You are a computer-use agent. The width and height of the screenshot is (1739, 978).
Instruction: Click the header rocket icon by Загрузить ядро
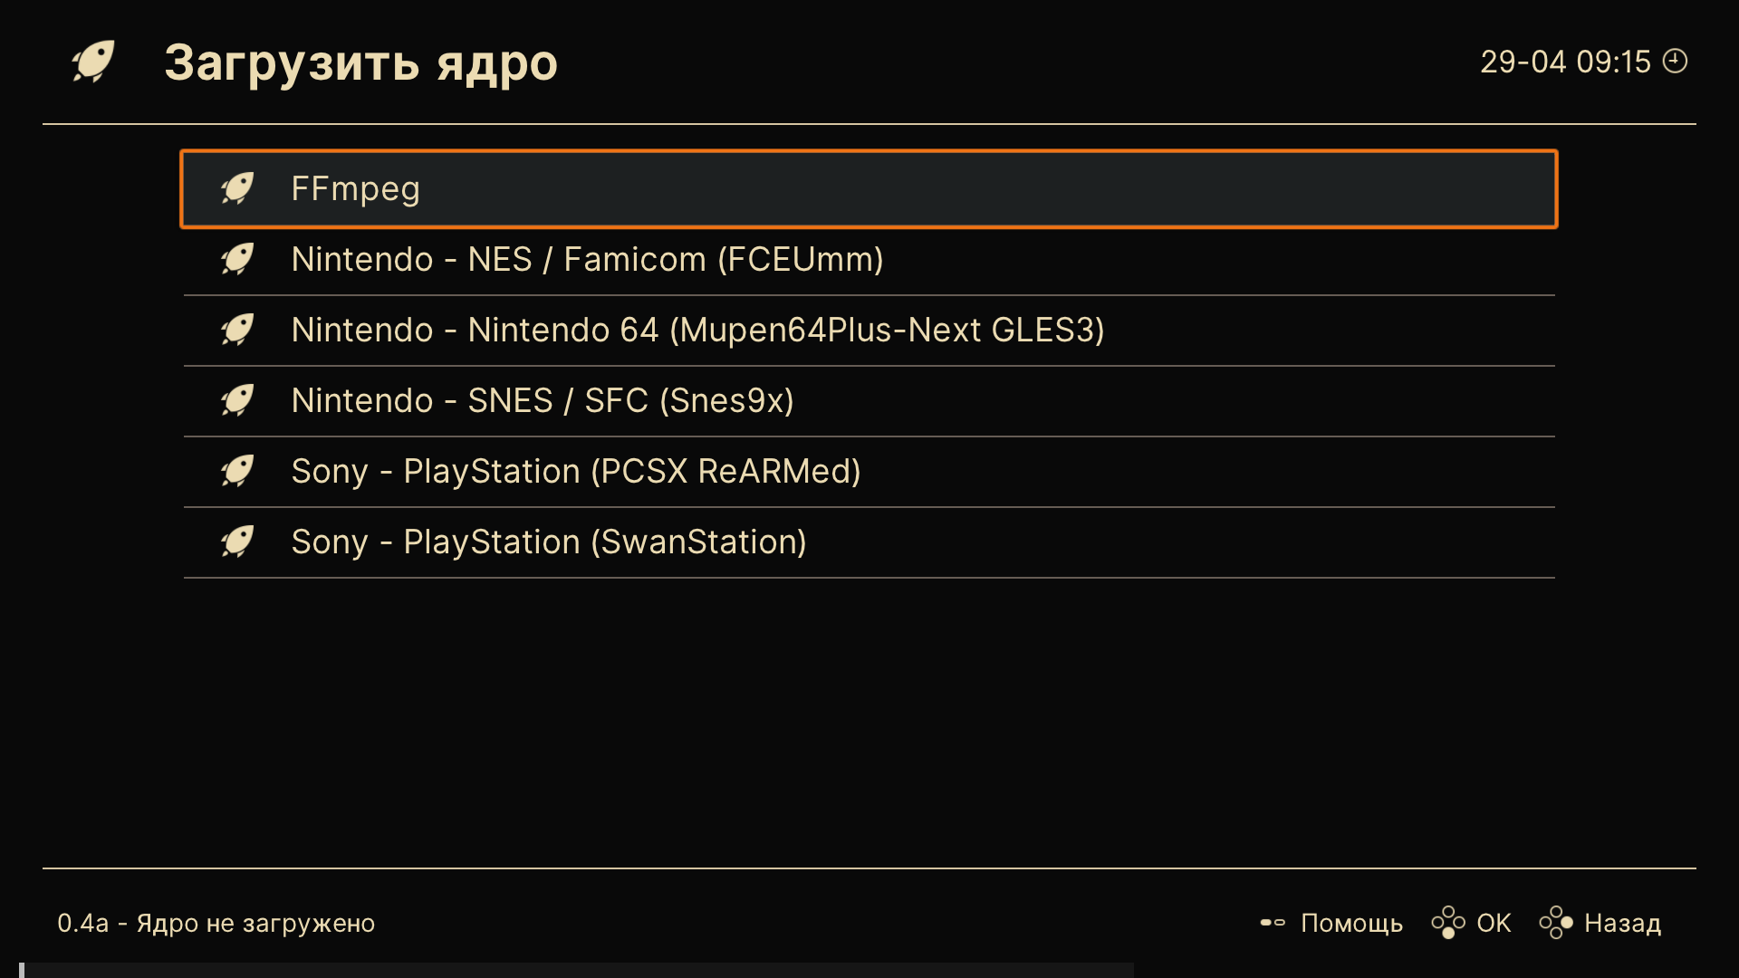93,62
